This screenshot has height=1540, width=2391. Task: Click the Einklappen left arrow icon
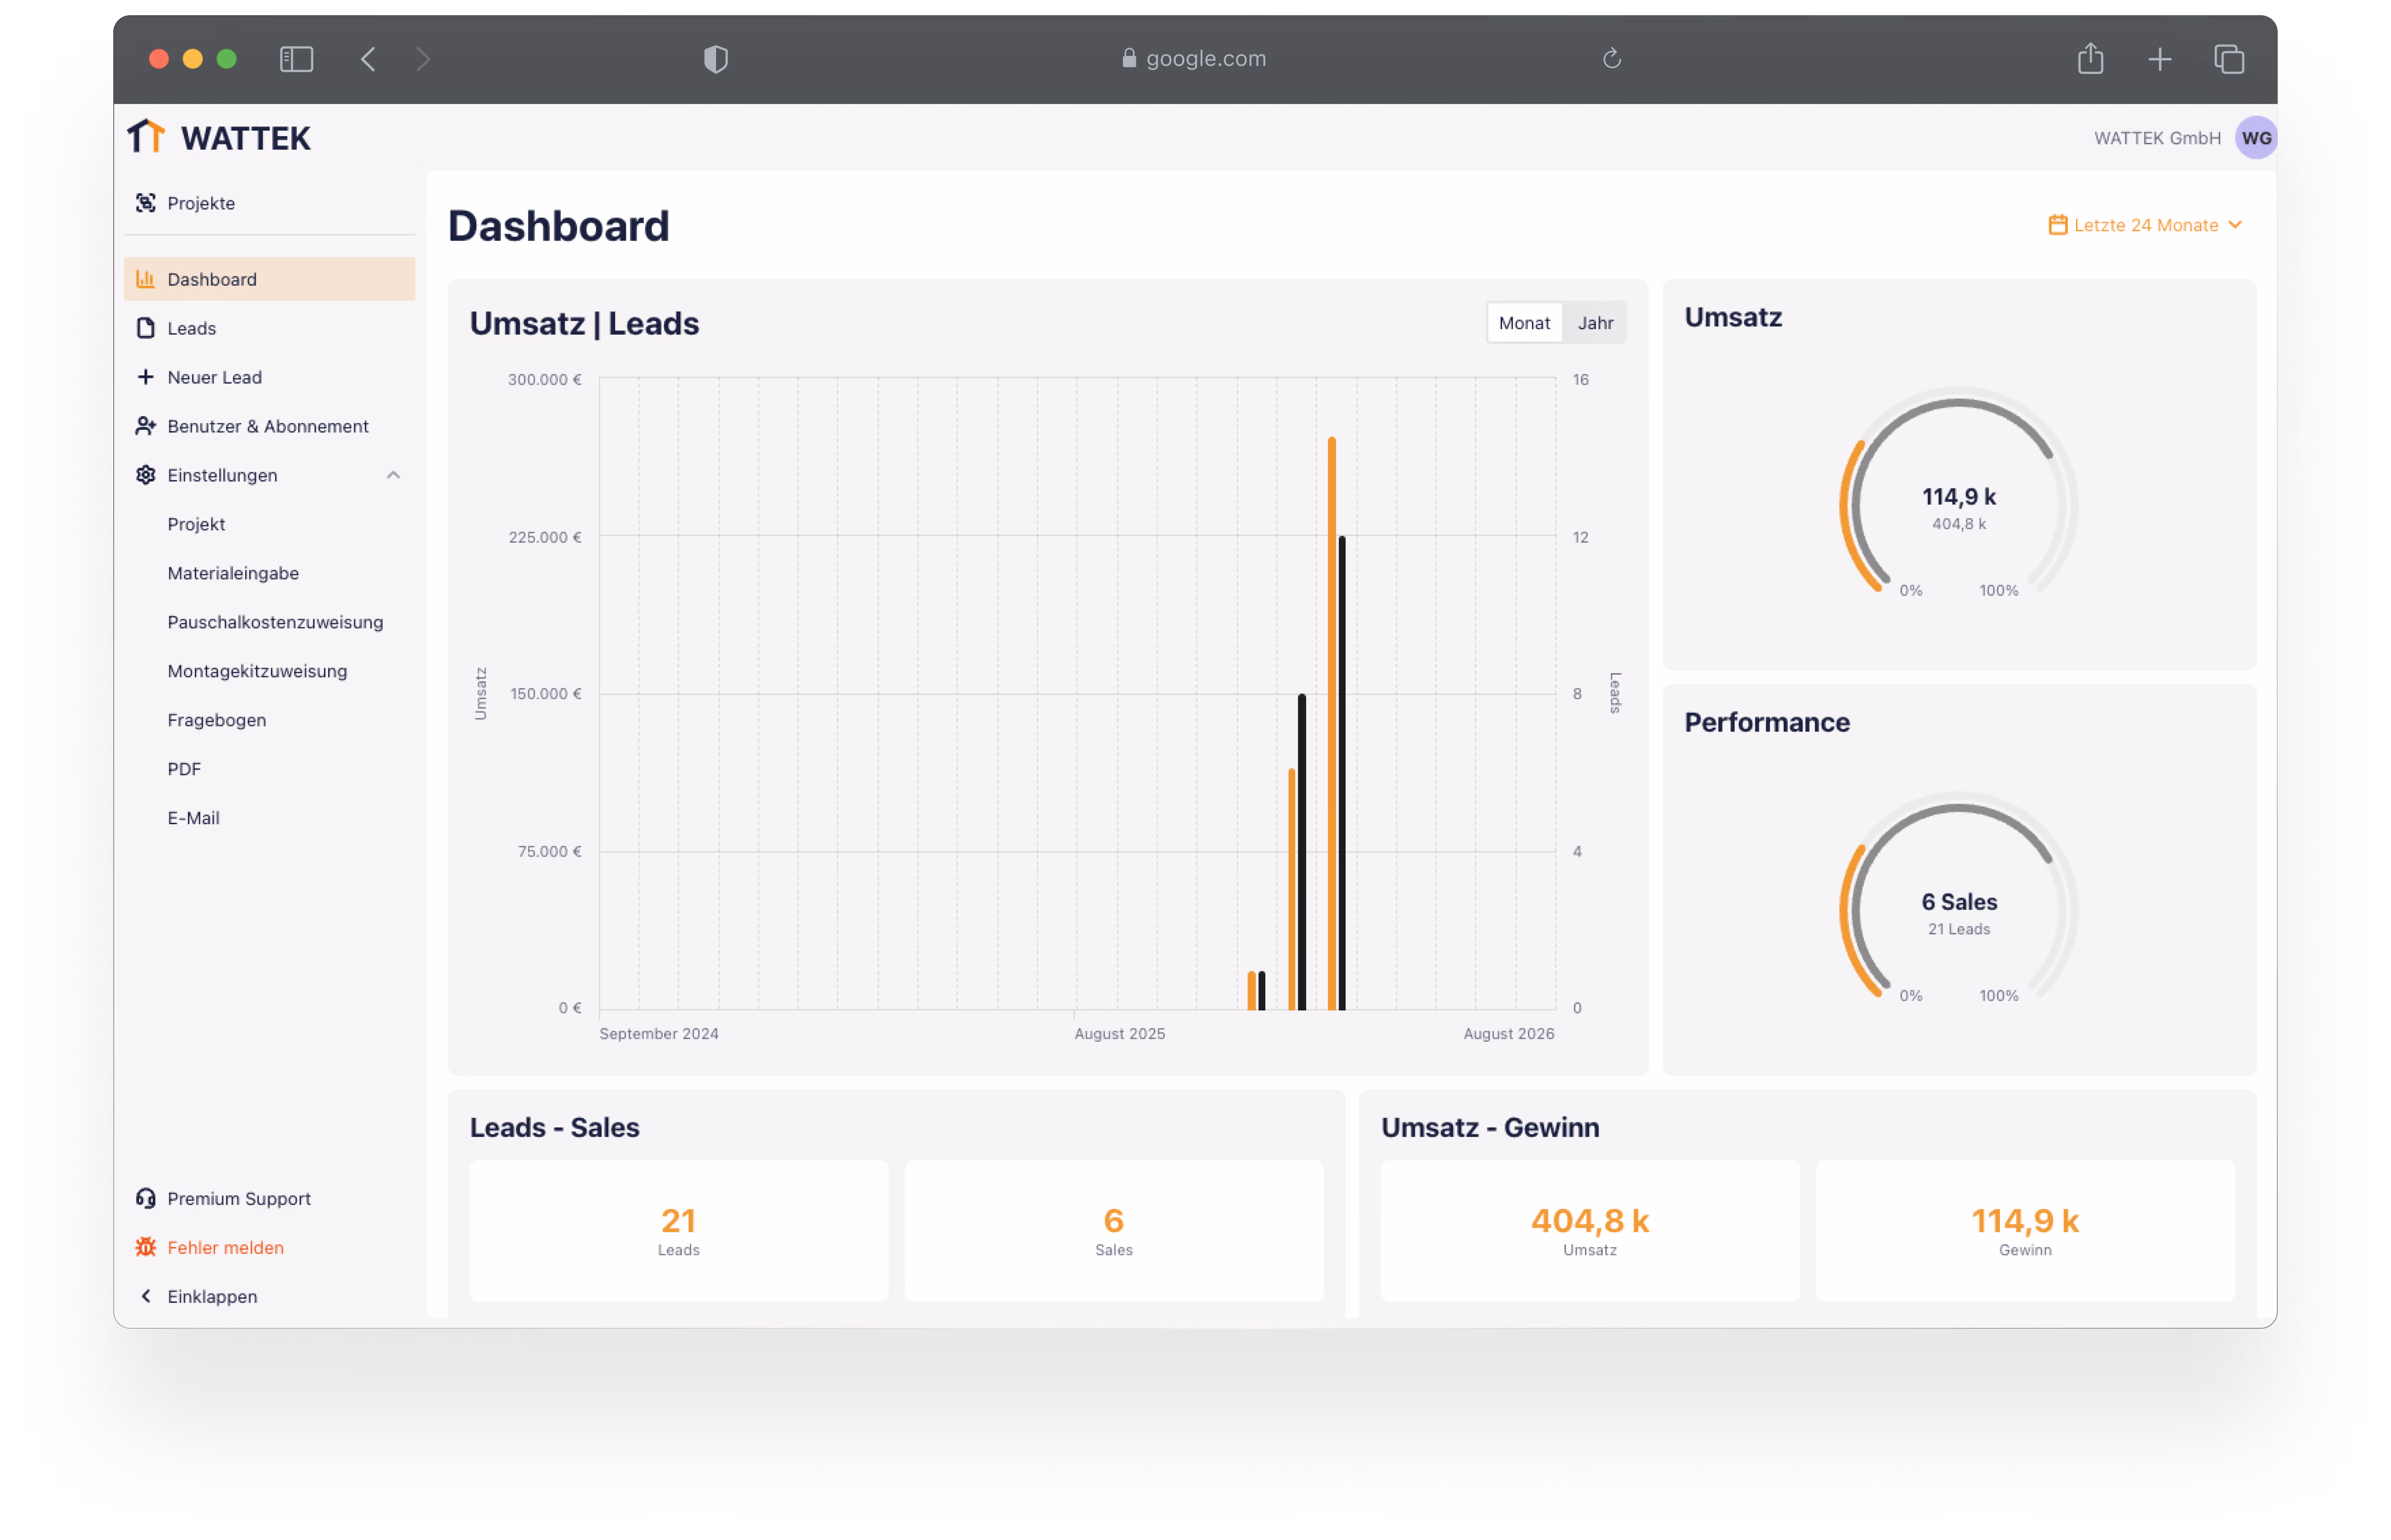click(x=146, y=1297)
